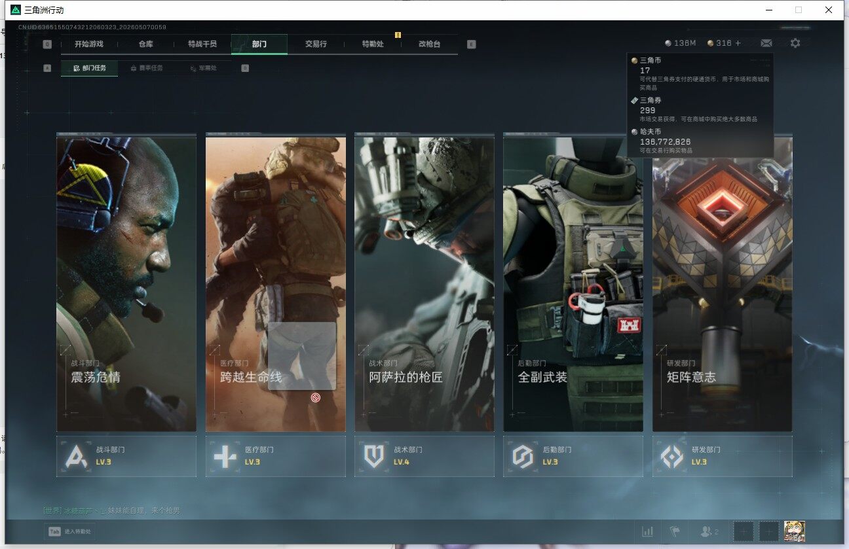Open the 阿萨拉的枪匠 tactical mission card
Screen dimensions: 849x549
(x=424, y=283)
